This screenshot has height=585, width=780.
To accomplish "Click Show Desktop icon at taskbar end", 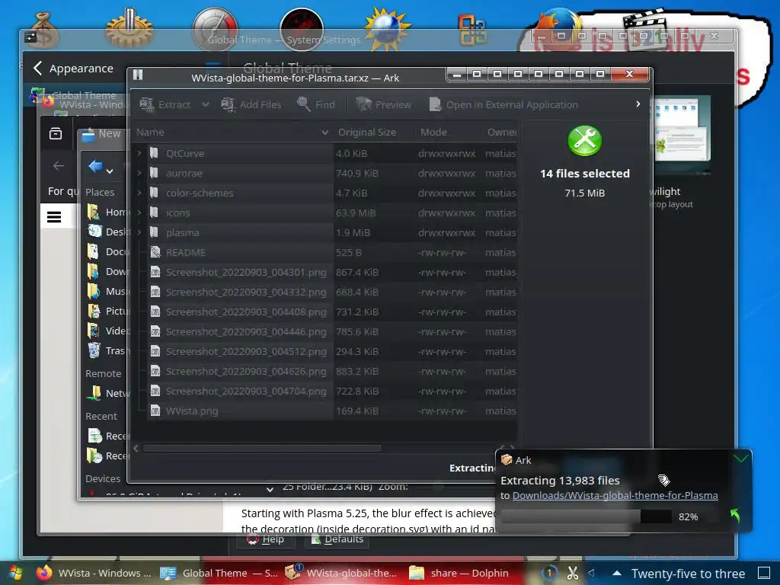I will tap(763, 574).
